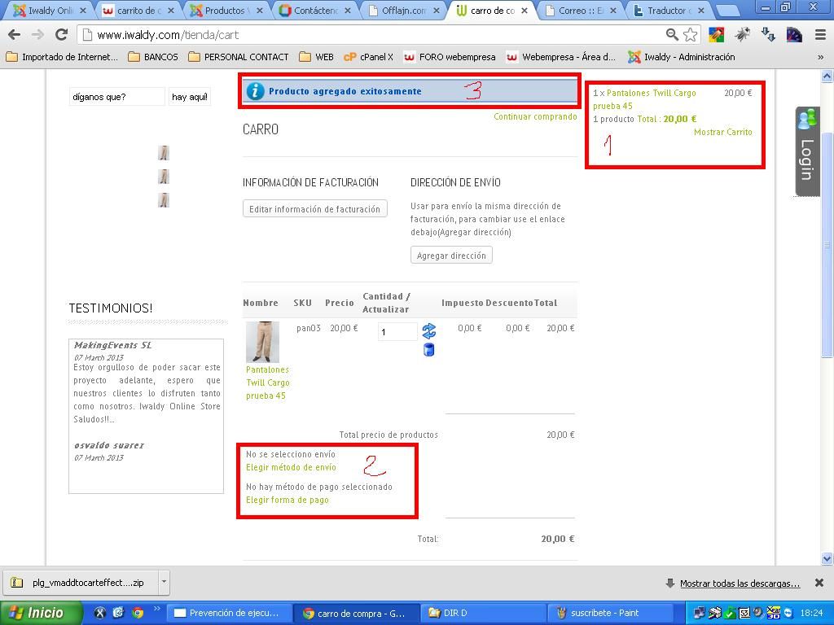Click the MakingEvents SL testimonial title

112,345
